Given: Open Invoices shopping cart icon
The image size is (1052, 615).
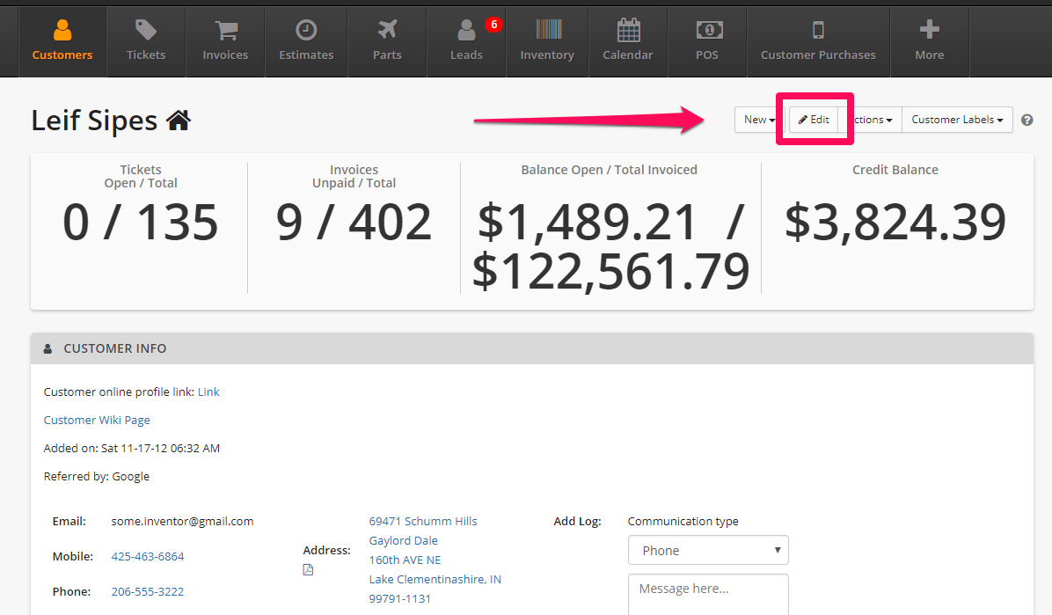Looking at the screenshot, I should pos(225,30).
